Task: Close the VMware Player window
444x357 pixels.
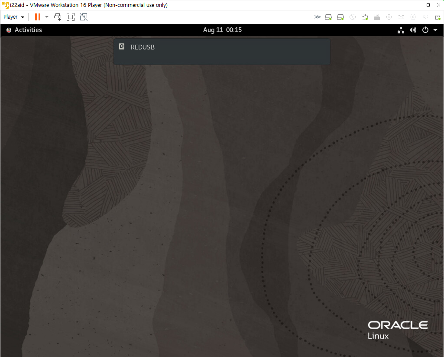Action: [438, 5]
